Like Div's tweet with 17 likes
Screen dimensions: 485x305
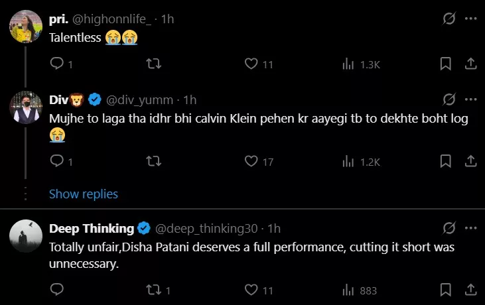click(251, 161)
